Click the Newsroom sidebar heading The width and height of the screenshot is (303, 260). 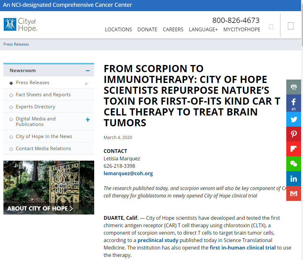pos(23,71)
